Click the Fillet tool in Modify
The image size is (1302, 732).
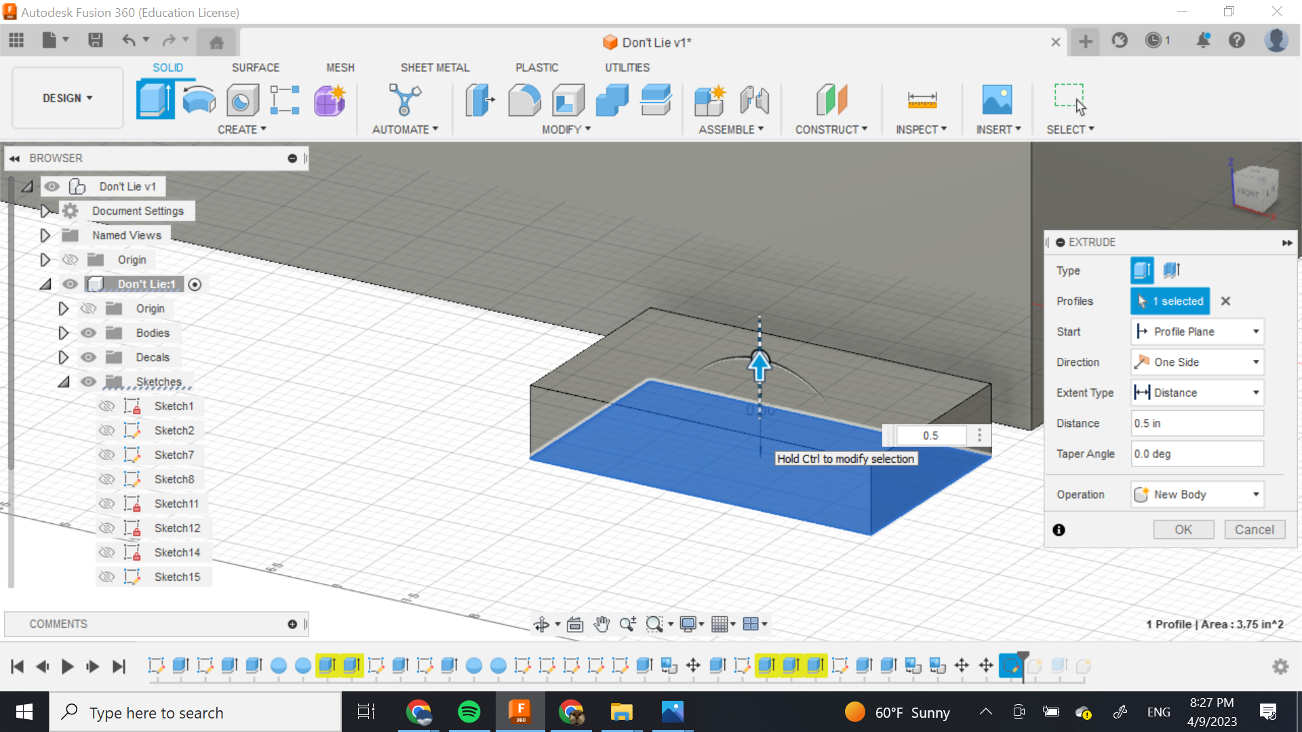pyautogui.click(x=524, y=100)
